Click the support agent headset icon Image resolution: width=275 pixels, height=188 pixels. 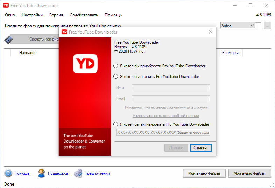tap(42, 173)
